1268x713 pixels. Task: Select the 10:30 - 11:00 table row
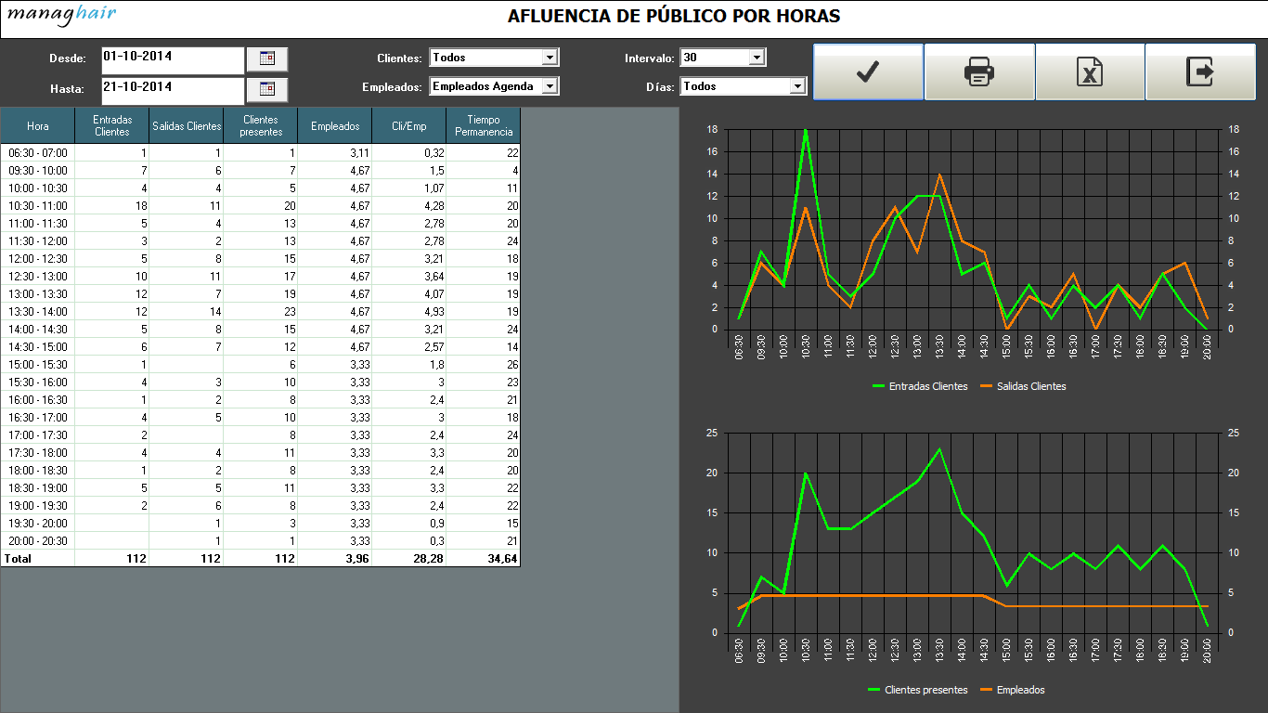click(x=260, y=206)
